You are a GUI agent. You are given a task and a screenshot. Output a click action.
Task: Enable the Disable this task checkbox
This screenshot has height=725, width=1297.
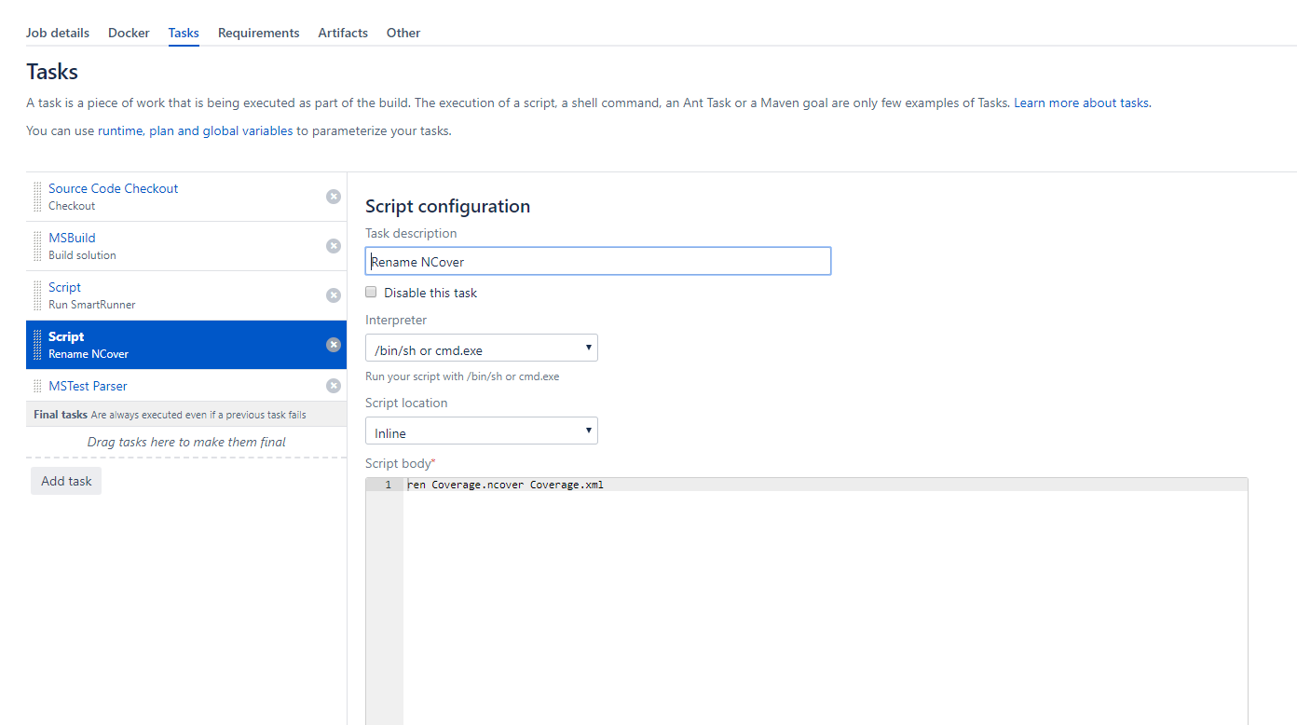click(371, 293)
